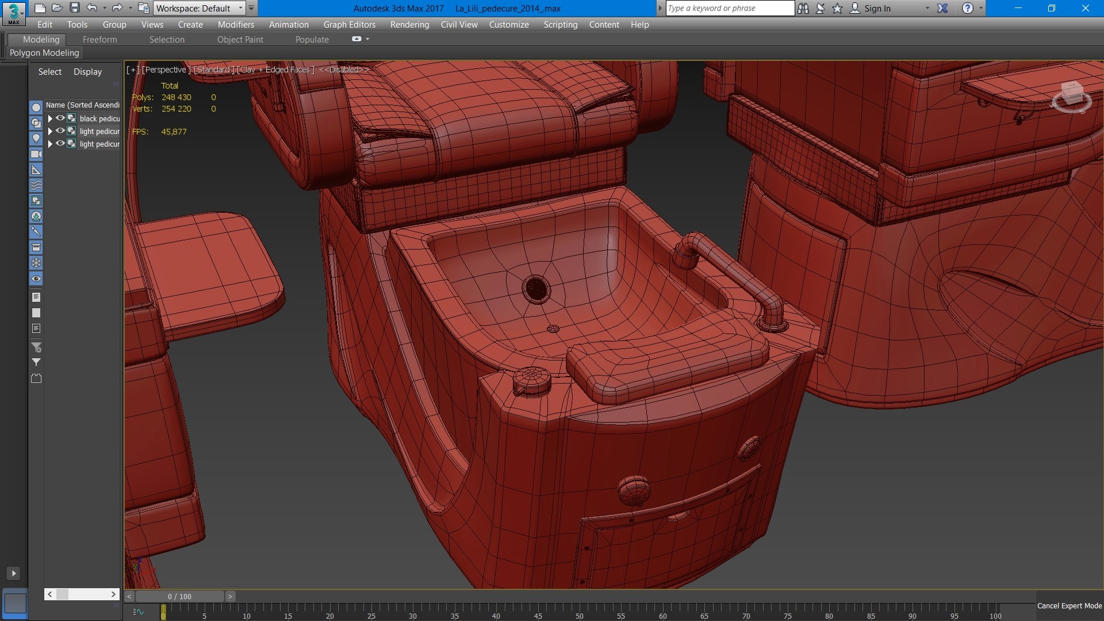Click the Display All list icon
Viewport: 1104px width, 621px height.
36,297
